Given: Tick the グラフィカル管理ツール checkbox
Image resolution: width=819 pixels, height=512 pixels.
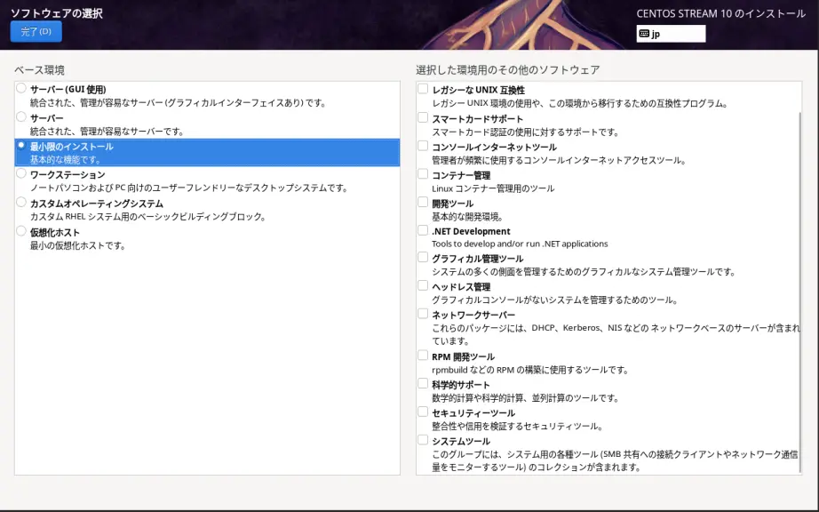Looking at the screenshot, I should [x=423, y=258].
